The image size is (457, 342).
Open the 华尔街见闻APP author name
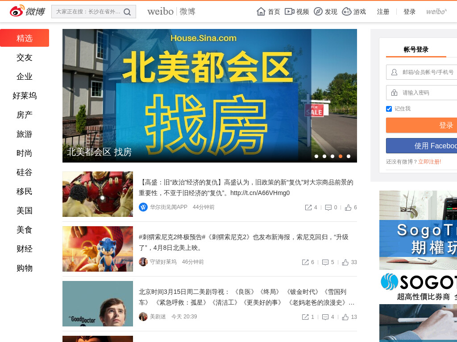[168, 207]
